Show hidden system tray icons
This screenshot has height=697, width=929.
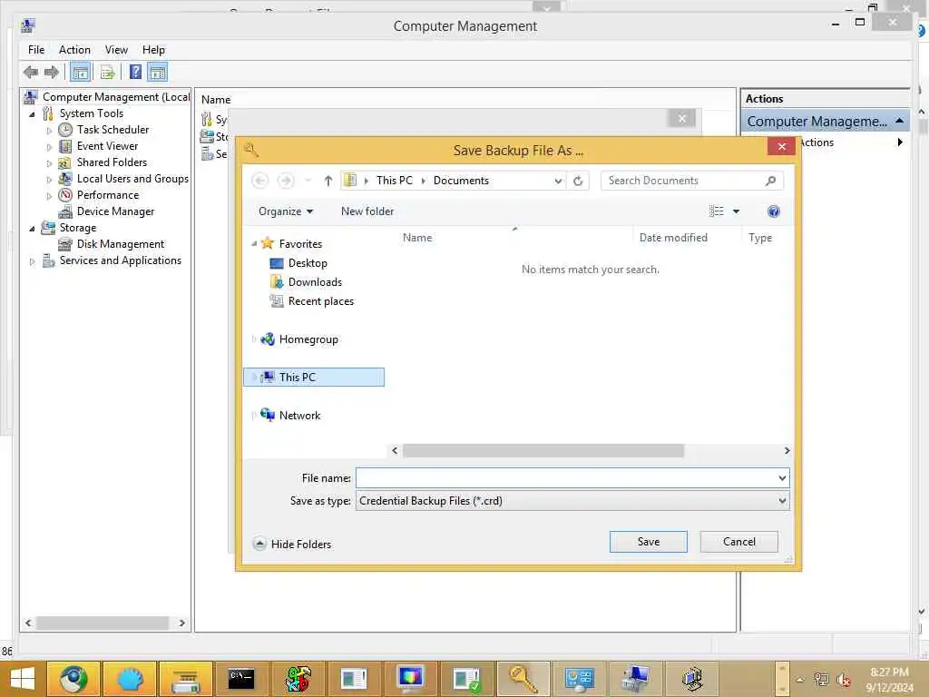tap(799, 680)
